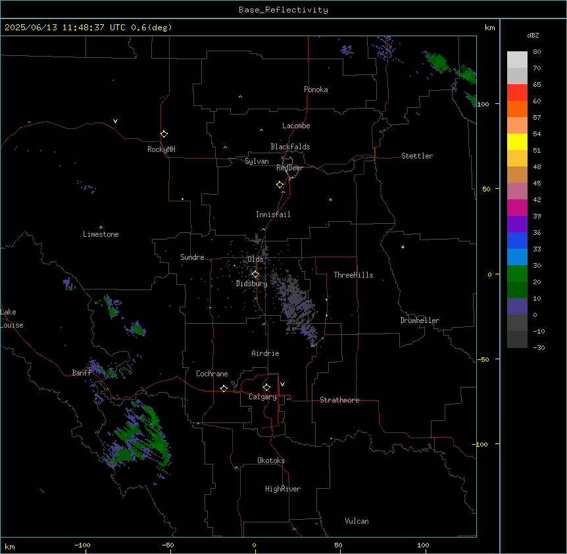Click the dBZ legend heading
Image resolution: width=567 pixels, height=554 pixels.
[x=533, y=35]
